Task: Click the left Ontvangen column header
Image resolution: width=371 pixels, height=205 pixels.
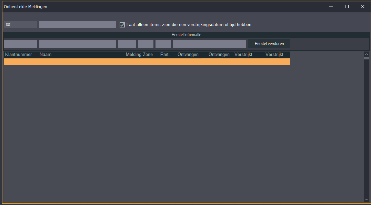Action: coord(188,55)
